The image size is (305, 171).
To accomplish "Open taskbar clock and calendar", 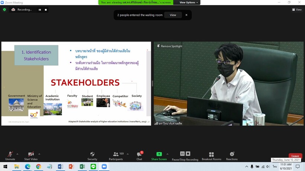I will pos(286,167).
